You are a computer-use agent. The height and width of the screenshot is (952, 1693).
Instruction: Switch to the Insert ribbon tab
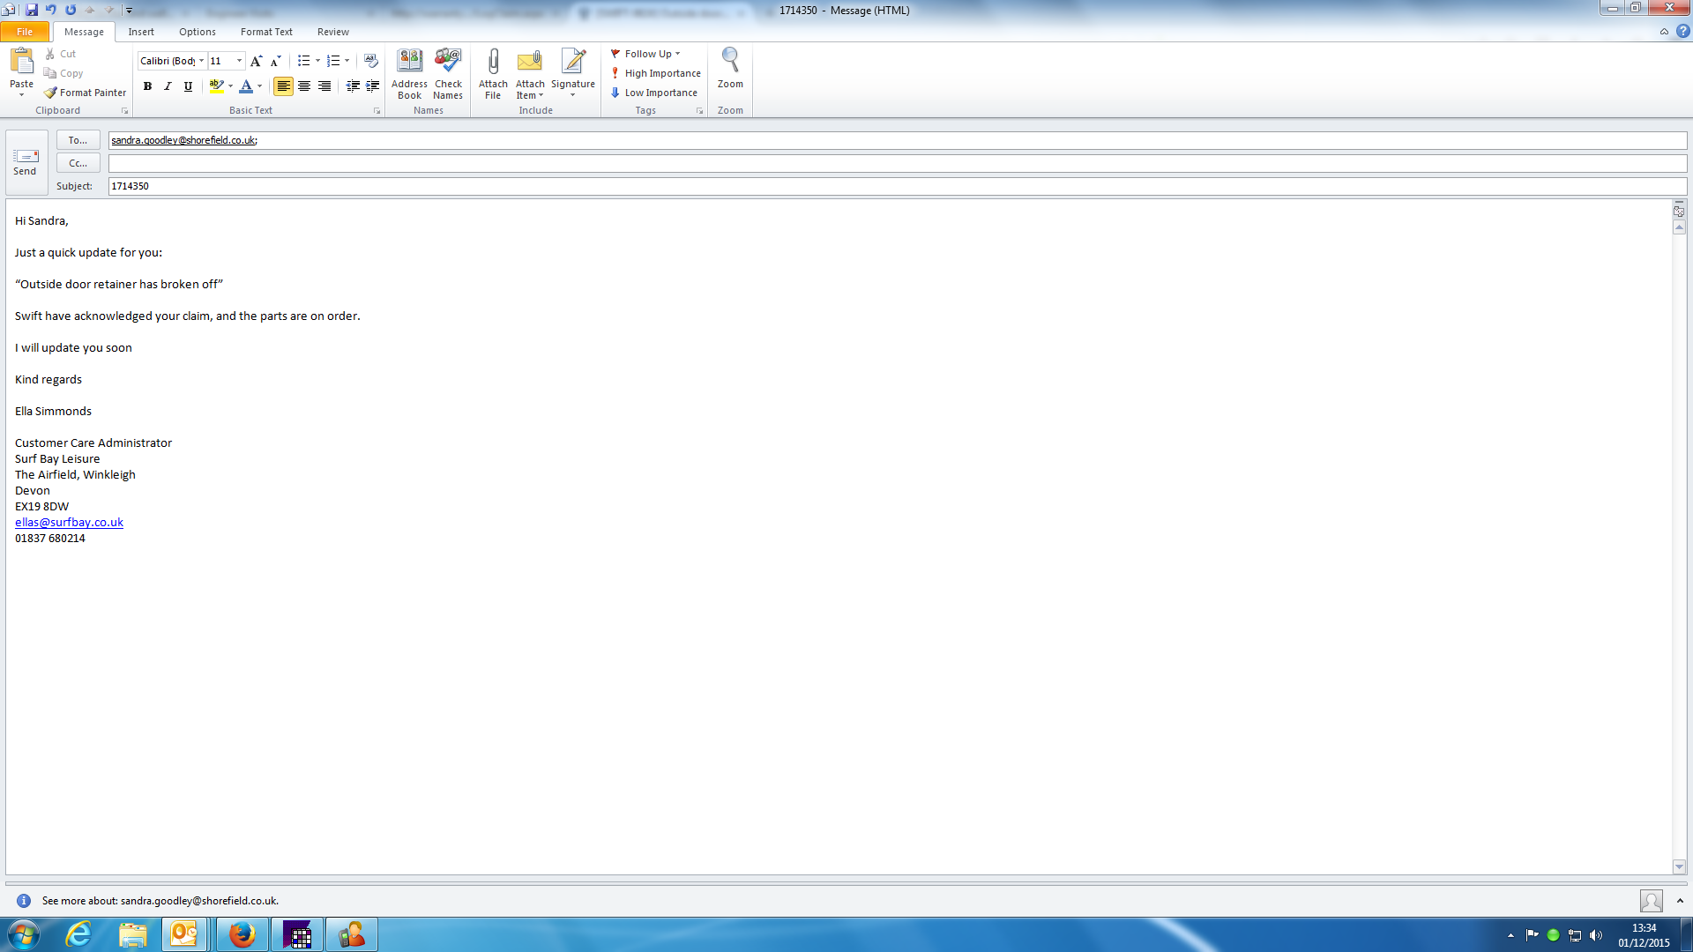point(141,32)
